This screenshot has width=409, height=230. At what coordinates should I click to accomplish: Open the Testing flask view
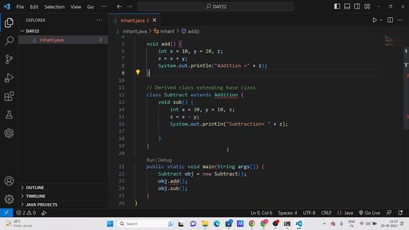(9, 115)
